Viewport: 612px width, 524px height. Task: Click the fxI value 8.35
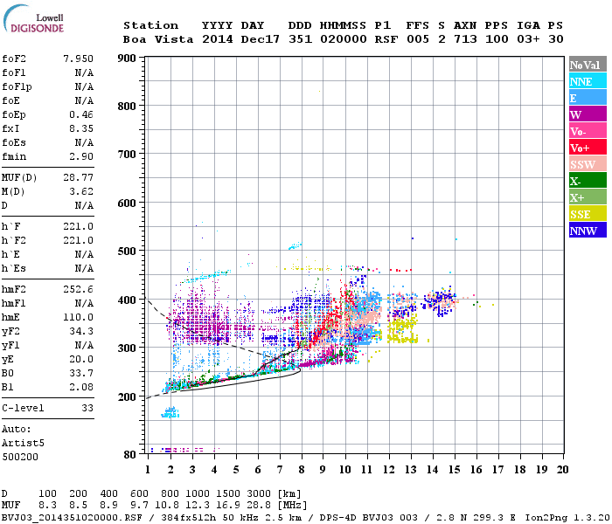point(81,128)
